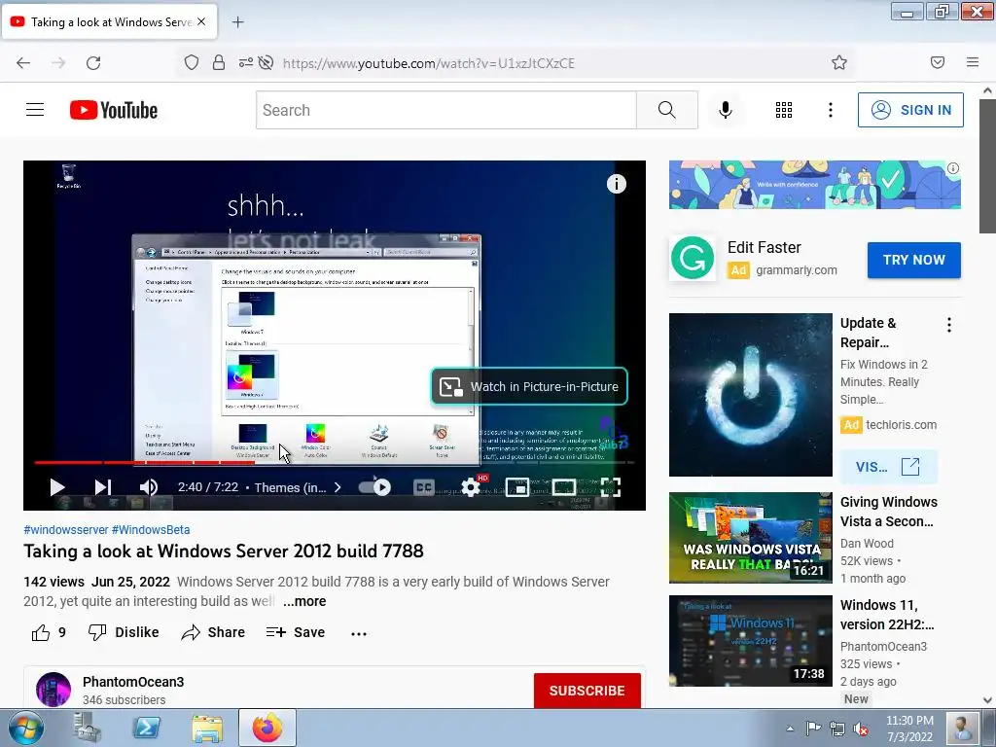Click the Dislike button
996x747 pixels.
pyautogui.click(x=124, y=632)
